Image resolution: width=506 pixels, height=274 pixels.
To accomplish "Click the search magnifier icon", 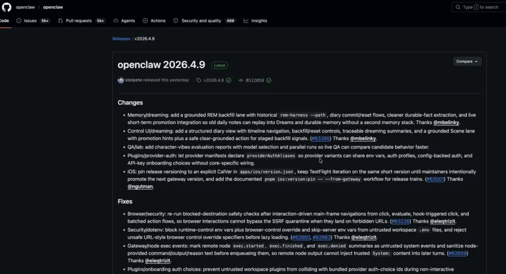I will pos(458,7).
